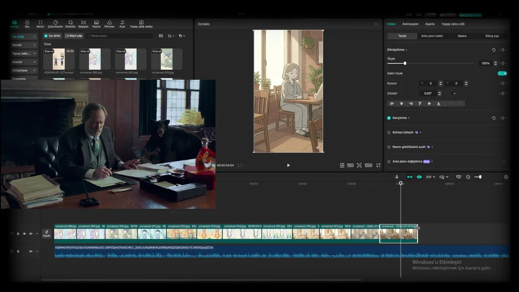Play the preview video
The height and width of the screenshot is (292, 519).
(288, 165)
